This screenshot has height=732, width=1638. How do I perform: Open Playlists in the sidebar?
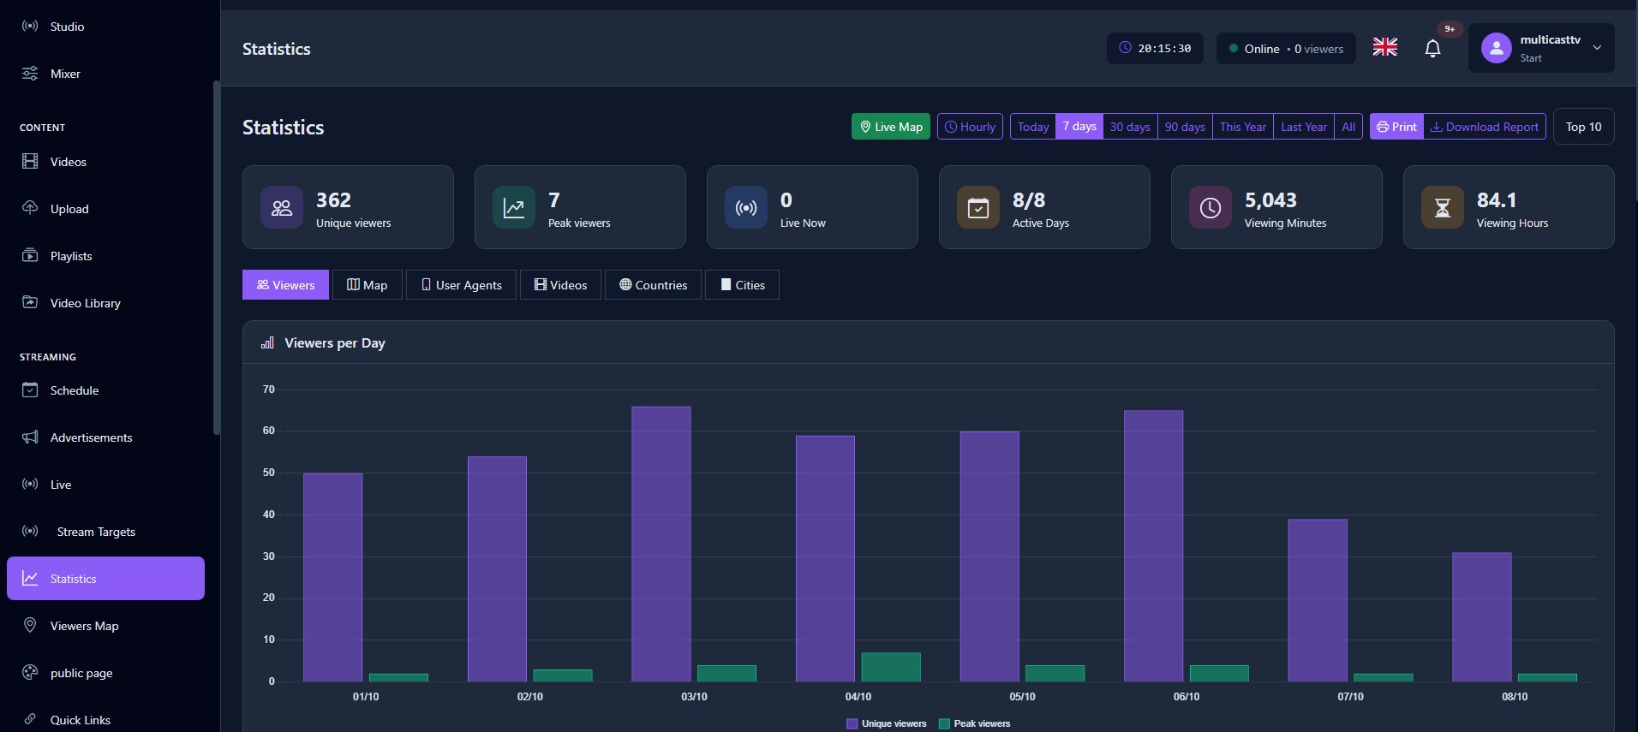coord(106,256)
